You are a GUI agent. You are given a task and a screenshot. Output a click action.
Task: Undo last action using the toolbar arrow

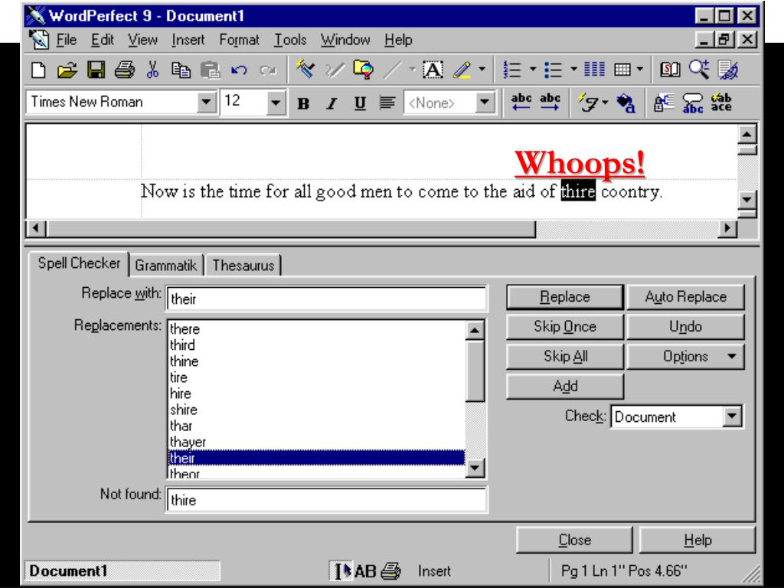point(239,70)
